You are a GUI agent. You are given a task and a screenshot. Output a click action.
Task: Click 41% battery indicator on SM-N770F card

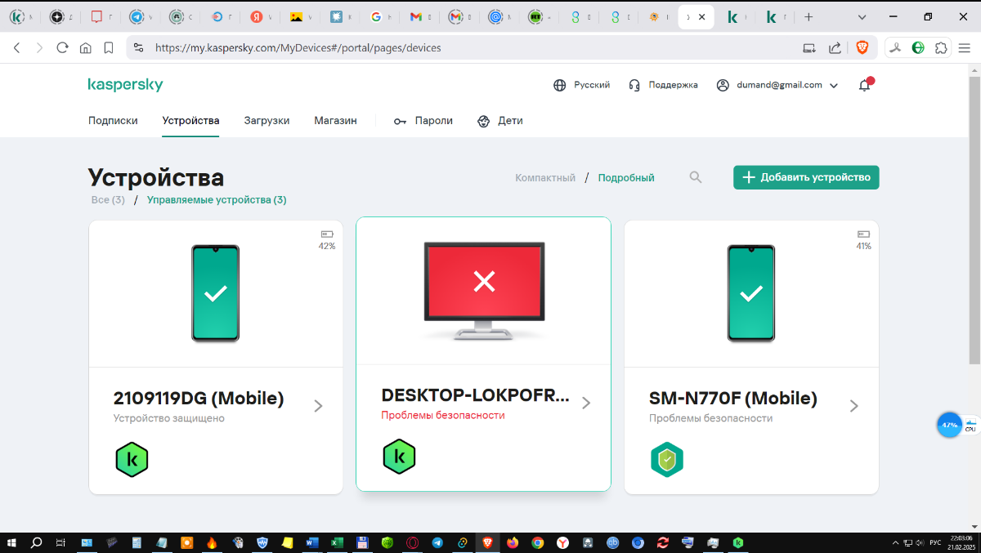pos(863,239)
